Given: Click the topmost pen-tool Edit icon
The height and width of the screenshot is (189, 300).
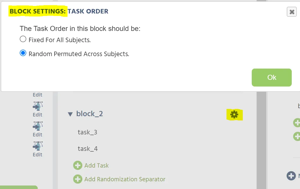Looking at the screenshot, I should pyautogui.click(x=37, y=106).
